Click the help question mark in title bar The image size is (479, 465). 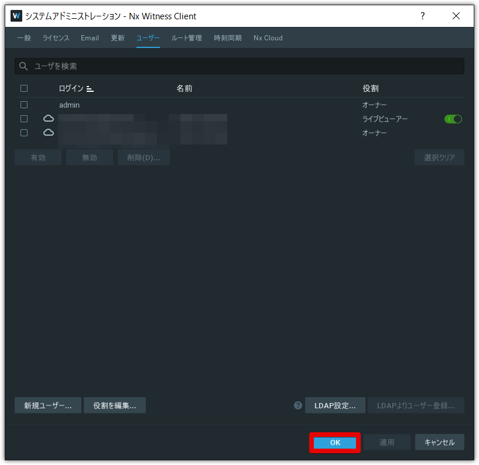(422, 16)
